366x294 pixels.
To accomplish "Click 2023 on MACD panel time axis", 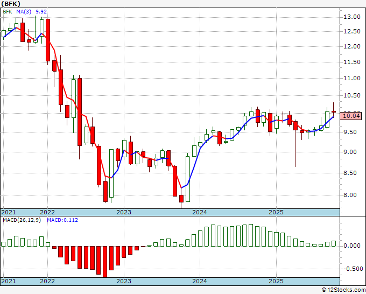I will (x=124, y=281).
